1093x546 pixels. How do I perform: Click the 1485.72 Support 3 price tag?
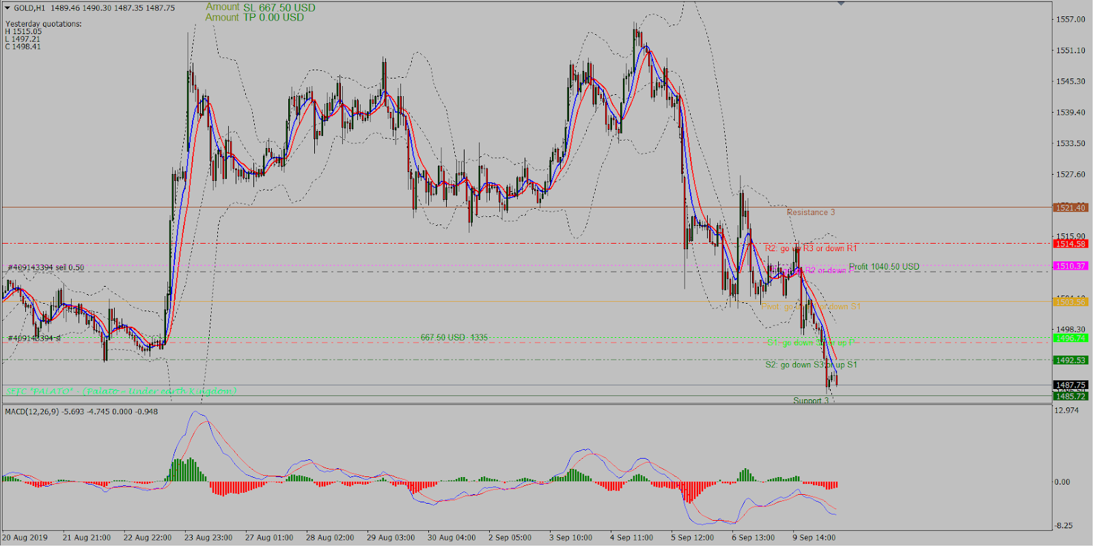[x=1070, y=397]
